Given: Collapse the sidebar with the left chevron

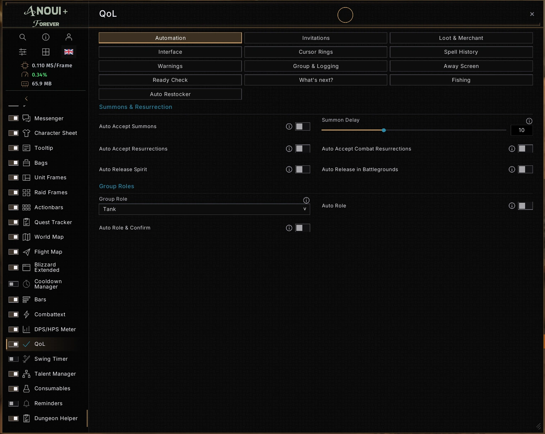Looking at the screenshot, I should pos(26,99).
